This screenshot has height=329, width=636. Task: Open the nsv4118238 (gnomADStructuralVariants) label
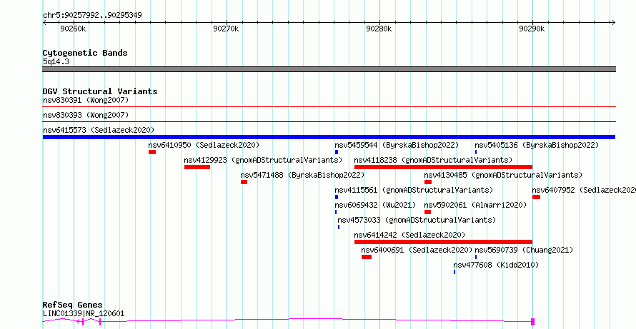pyautogui.click(x=433, y=160)
